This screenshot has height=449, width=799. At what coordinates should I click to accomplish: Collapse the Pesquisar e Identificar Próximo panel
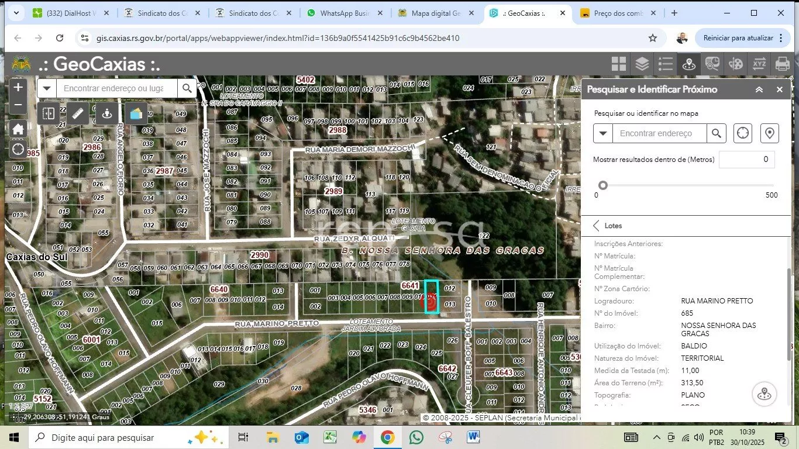(x=759, y=89)
